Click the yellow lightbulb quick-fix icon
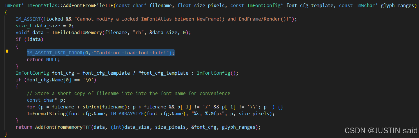This screenshot has width=419, height=138. [x=7, y=52]
